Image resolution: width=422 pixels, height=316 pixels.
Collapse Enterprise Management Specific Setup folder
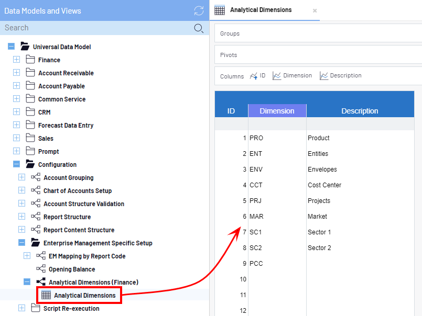tap(21, 243)
